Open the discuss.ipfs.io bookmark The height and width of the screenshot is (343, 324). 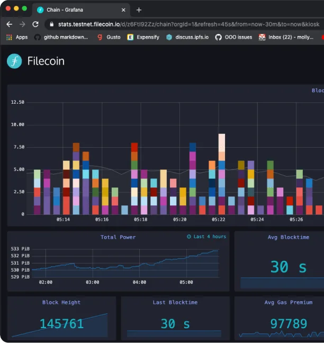pos(187,37)
